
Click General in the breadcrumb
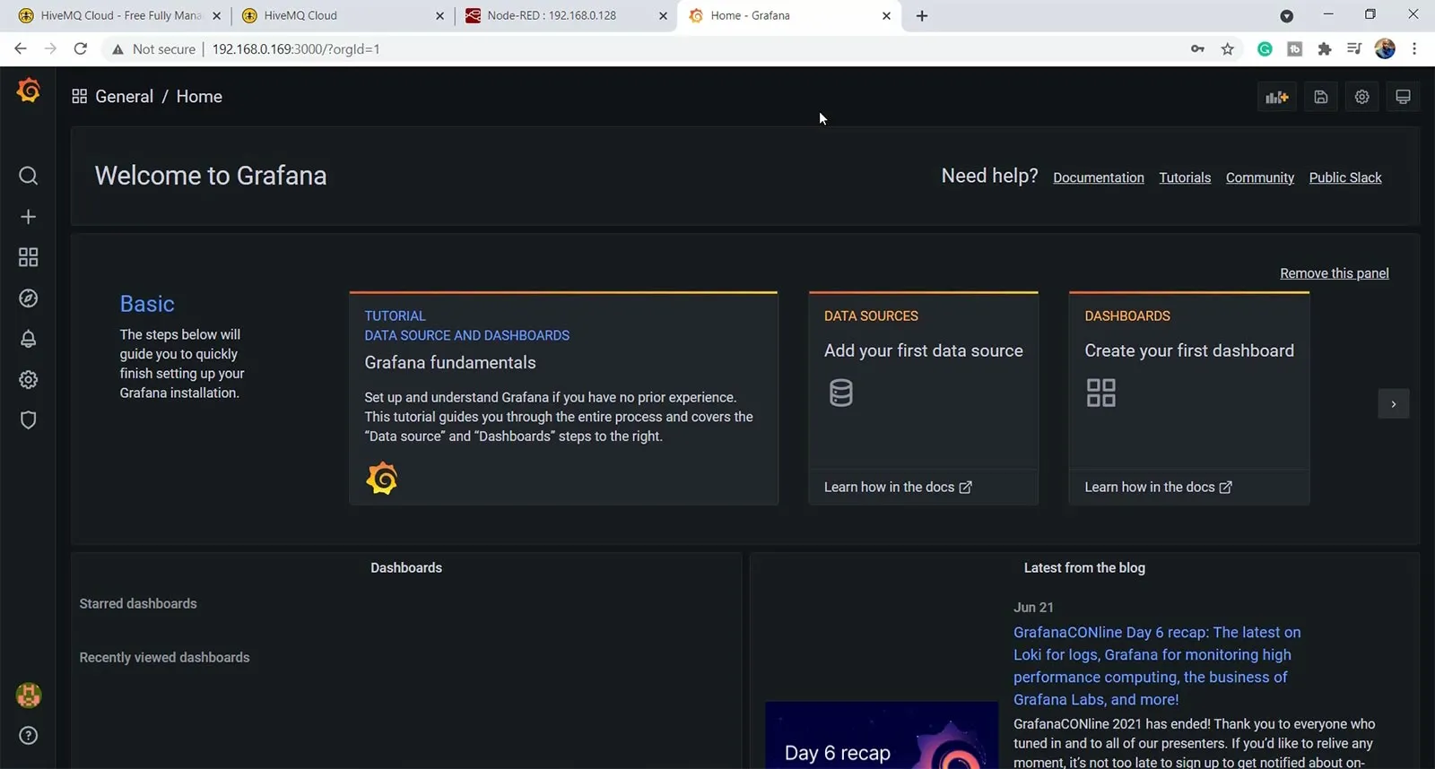click(x=125, y=97)
